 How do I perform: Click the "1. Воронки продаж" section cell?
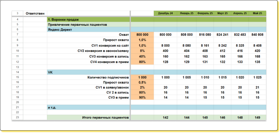(88, 19)
